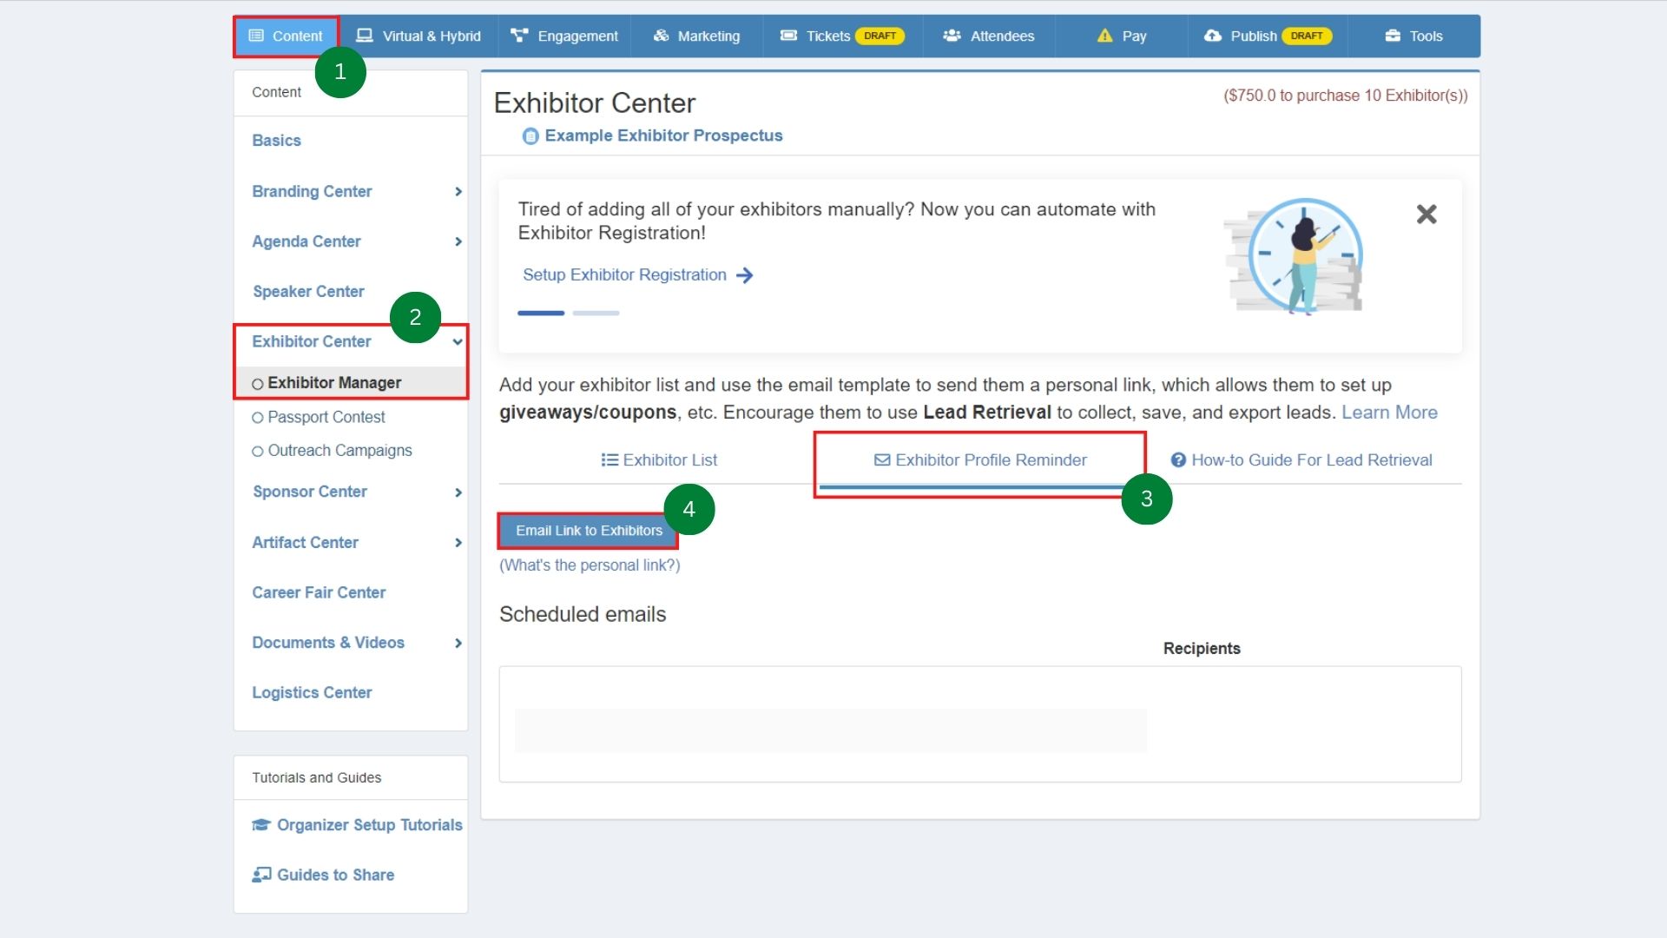Viewport: 1667px width, 938px height.
Task: Dismiss the Exhibitor Registration banner
Action: 1427,214
